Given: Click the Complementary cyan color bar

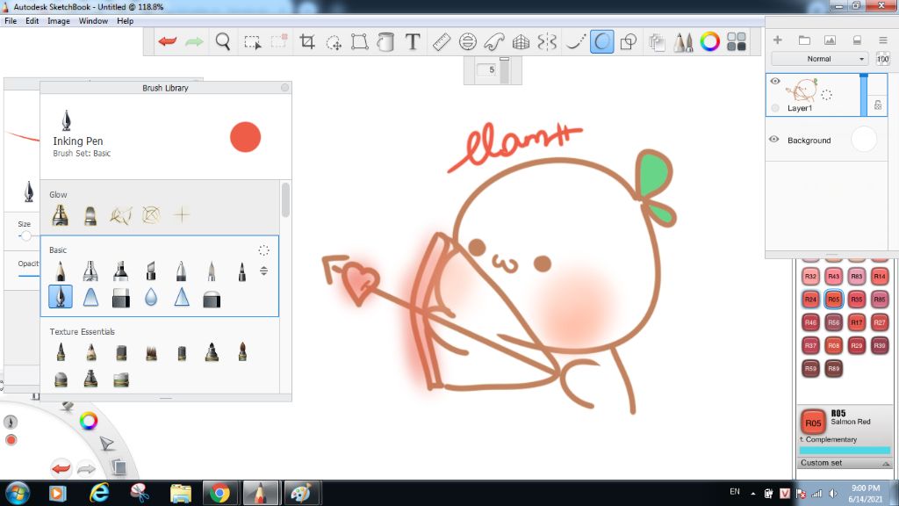Looking at the screenshot, I should click(x=845, y=450).
